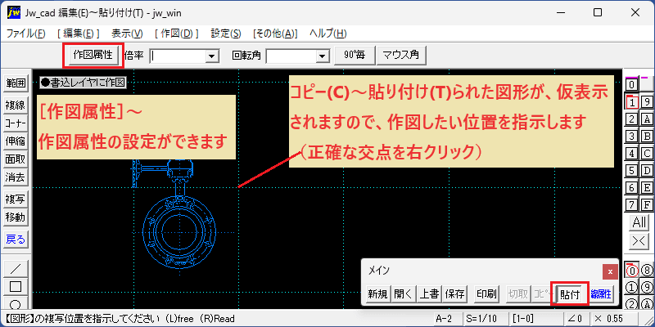The width and height of the screenshot is (655, 327).
Task: Click the 貼付 paste button
Action: (x=570, y=294)
